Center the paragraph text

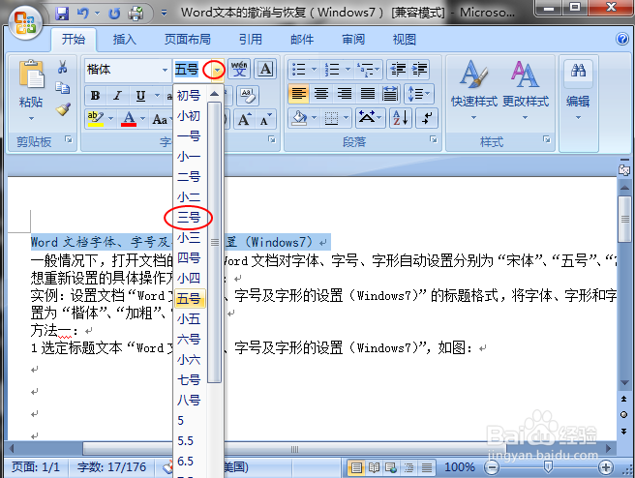click(x=321, y=94)
